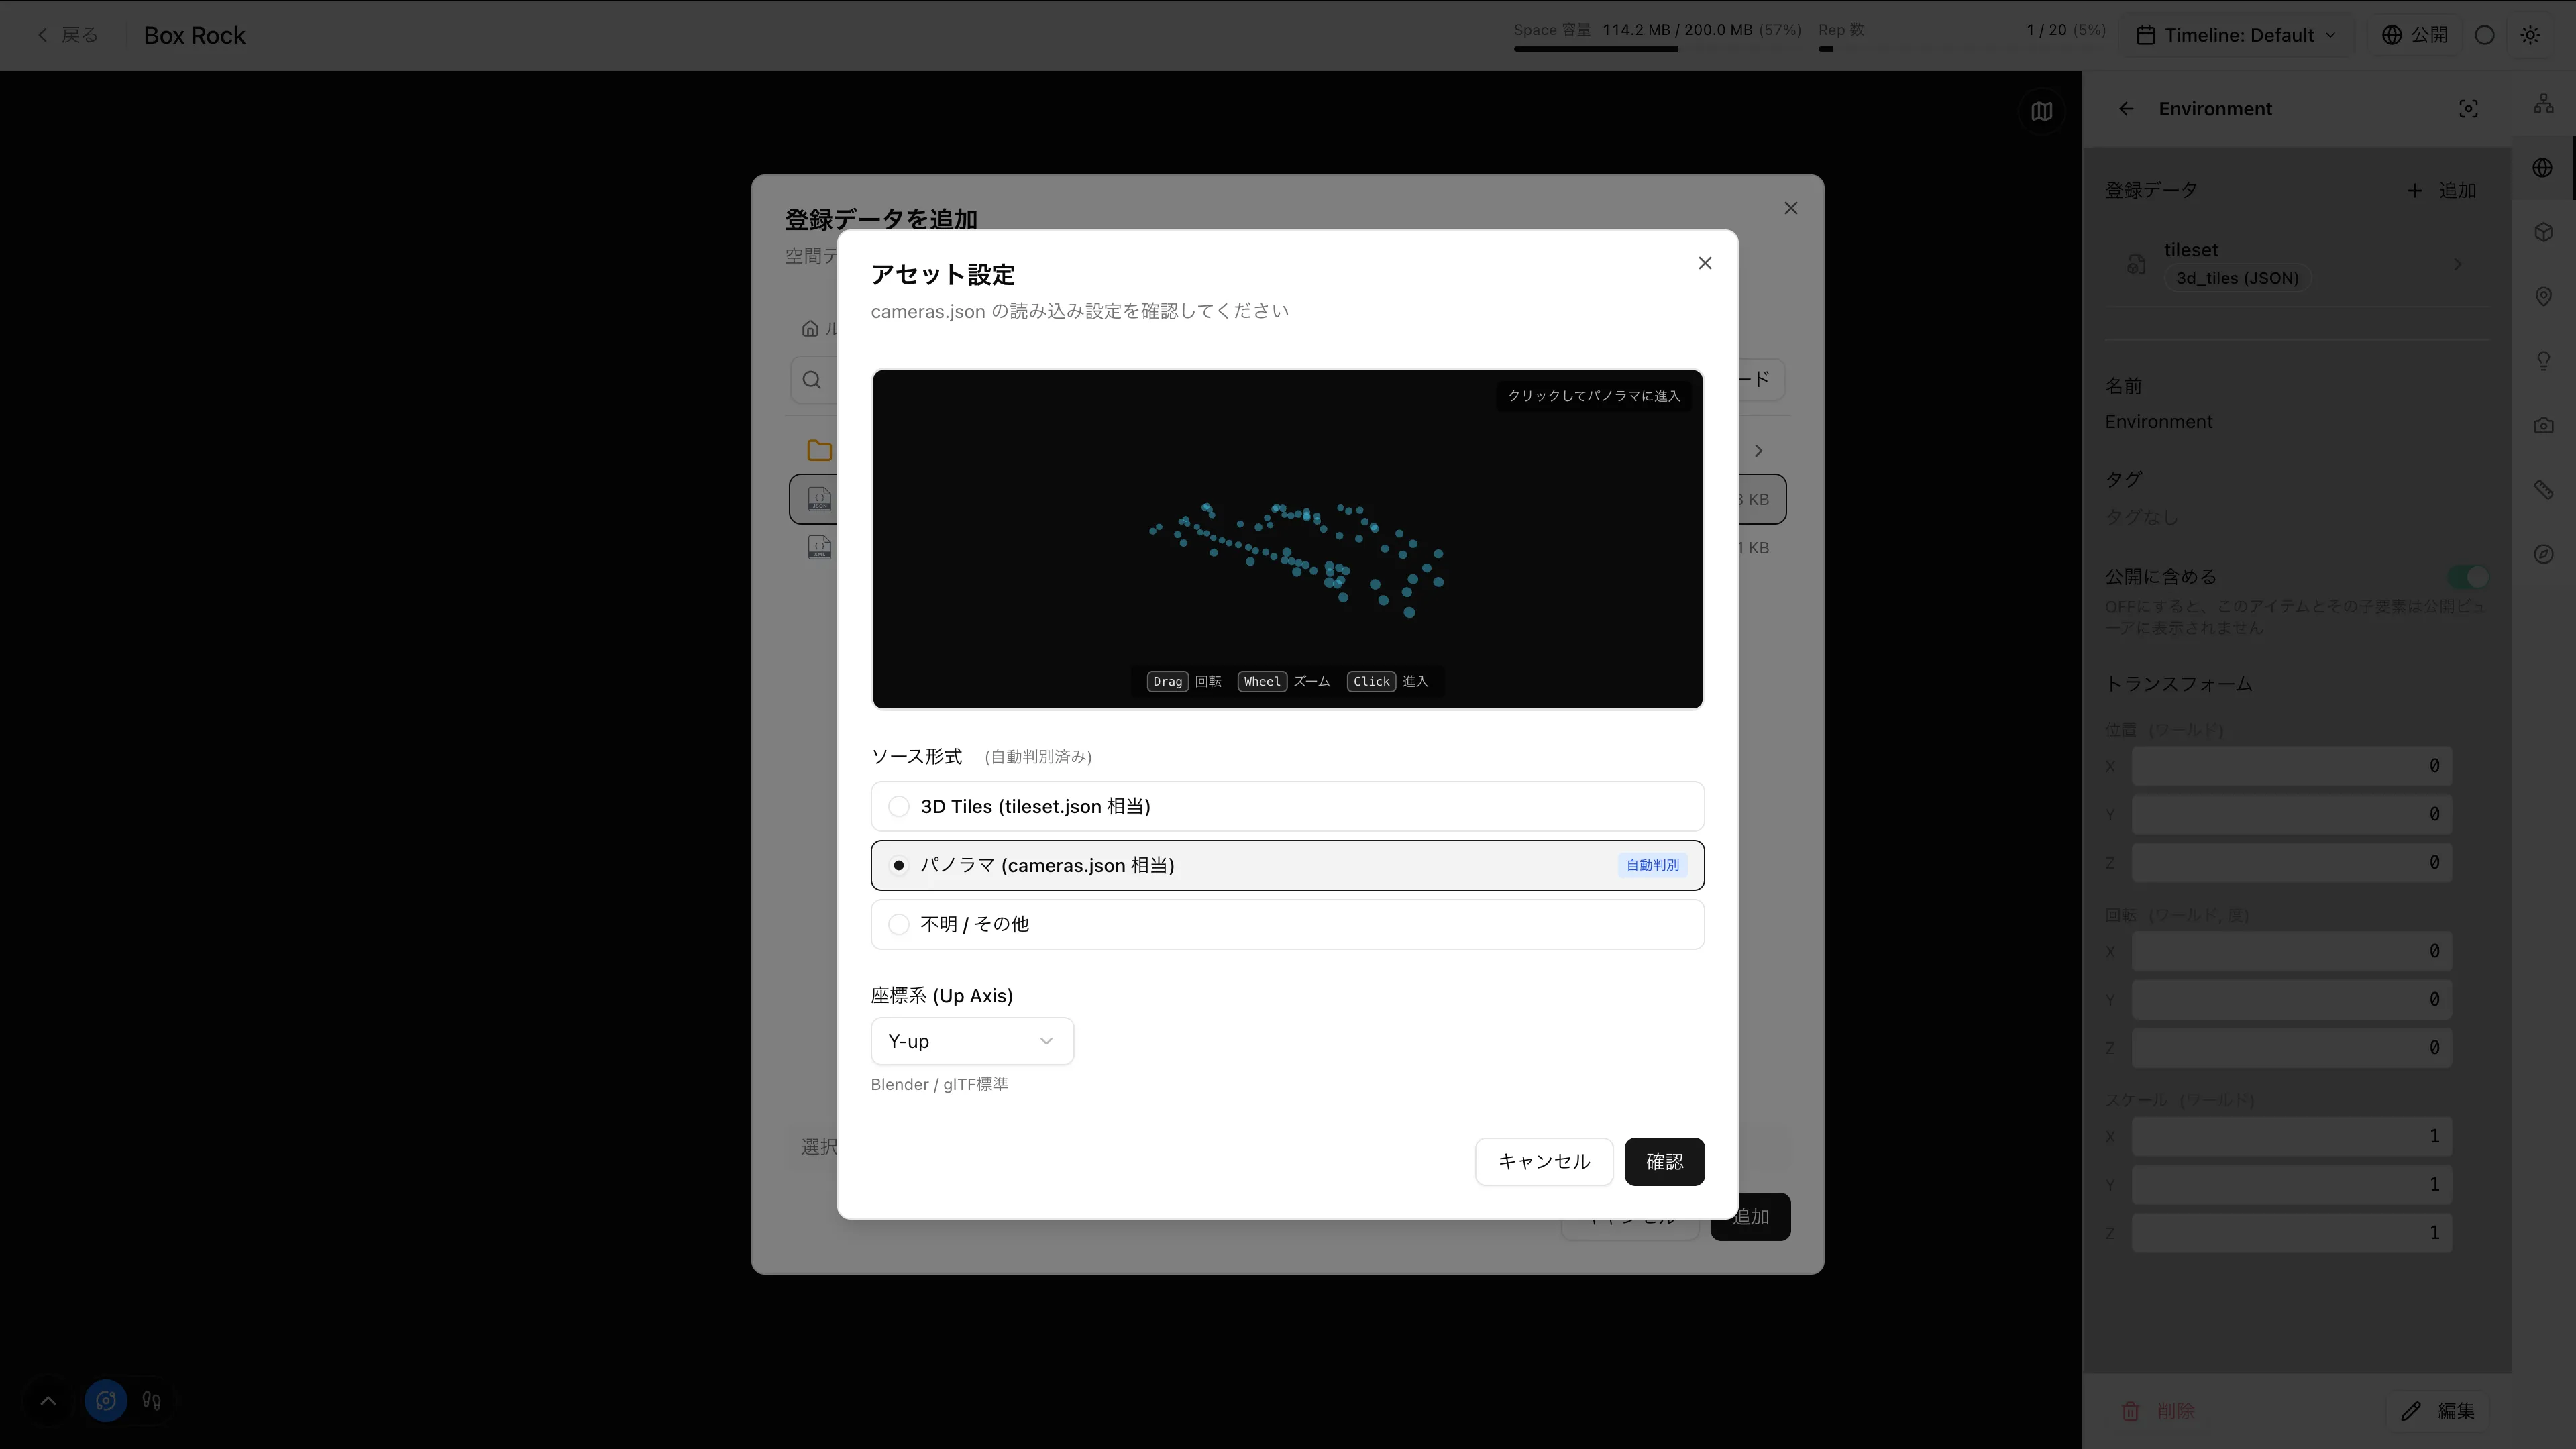Click the クリックしてパノラマに進入 hint label
The image size is (2576, 1449).
pyautogui.click(x=1594, y=396)
